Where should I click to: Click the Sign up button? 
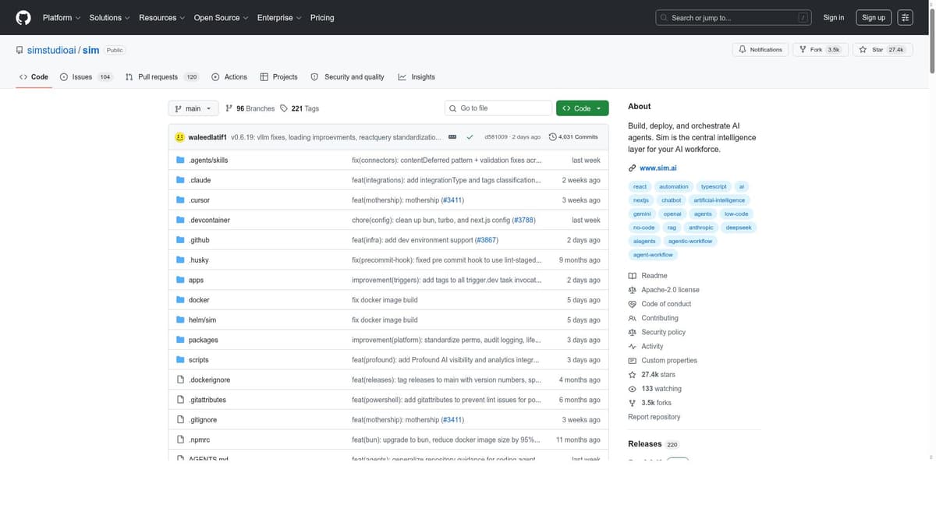coord(874,17)
